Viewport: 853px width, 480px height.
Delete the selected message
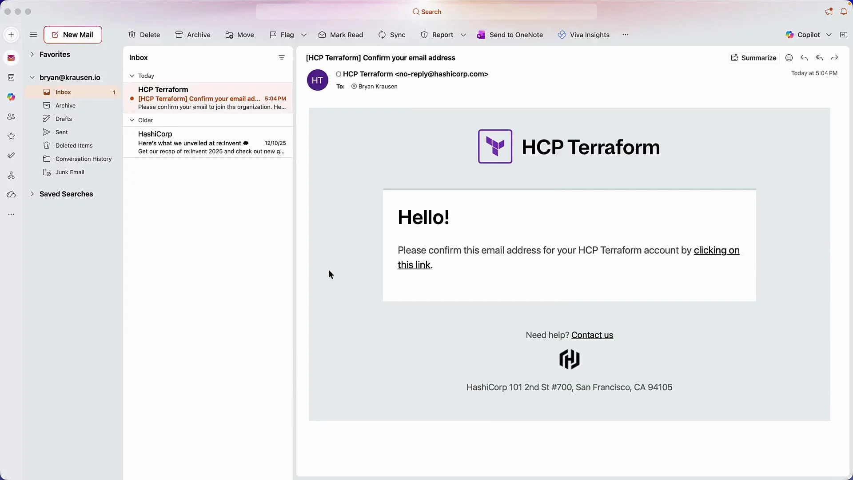(144, 35)
